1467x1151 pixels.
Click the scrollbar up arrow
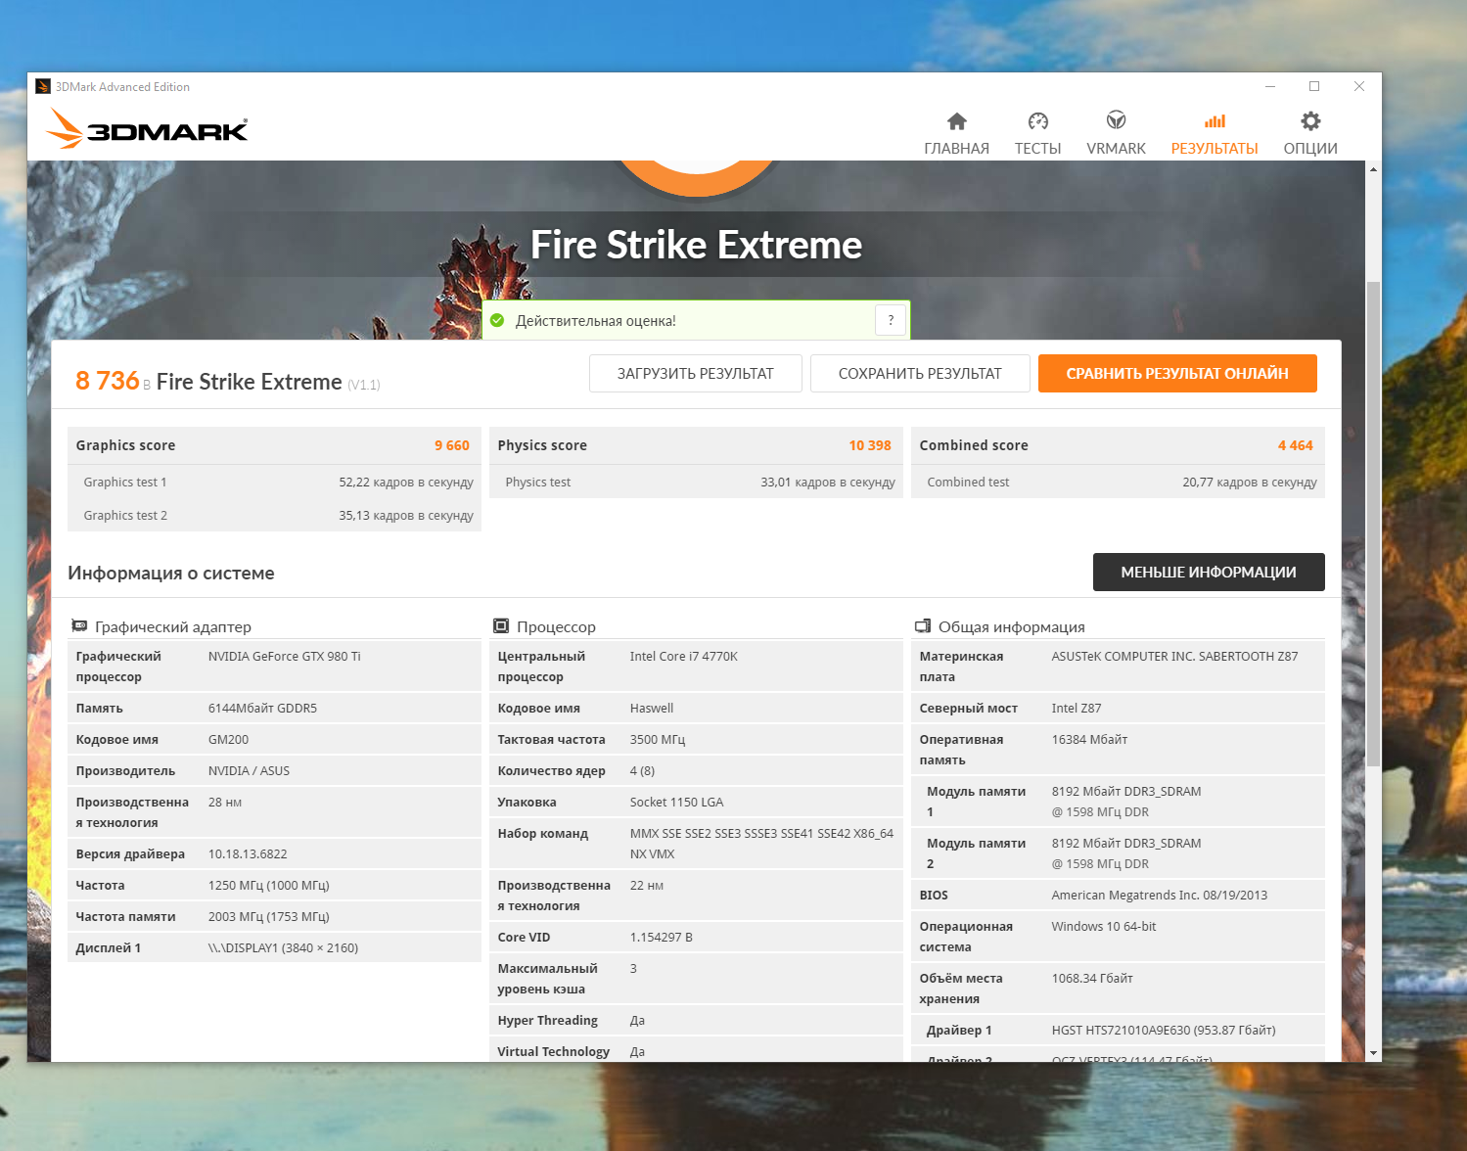[x=1373, y=169]
